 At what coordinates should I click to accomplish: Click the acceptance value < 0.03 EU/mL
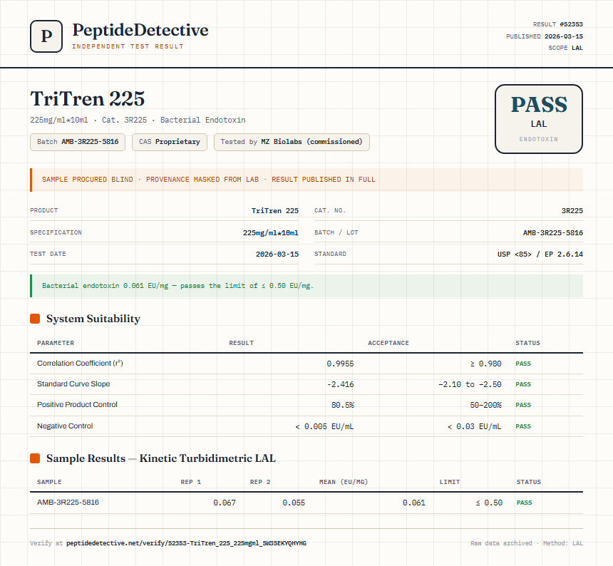point(474,426)
